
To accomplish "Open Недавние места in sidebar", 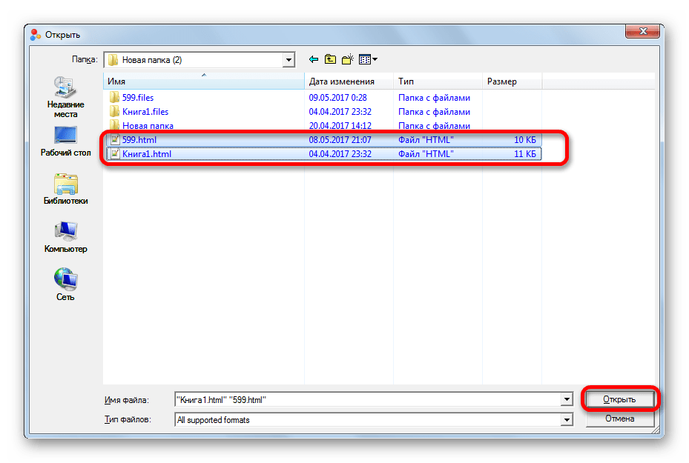I will click(65, 97).
